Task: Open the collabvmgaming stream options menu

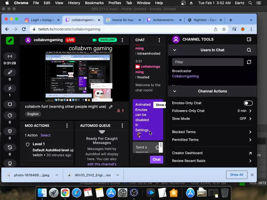Action: point(122,40)
